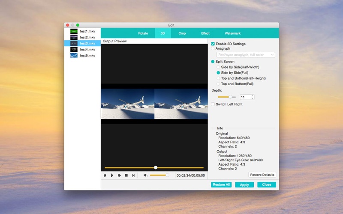Image resolution: width=343 pixels, height=214 pixels.
Task: Switch to the Crop tab
Action: (182, 33)
